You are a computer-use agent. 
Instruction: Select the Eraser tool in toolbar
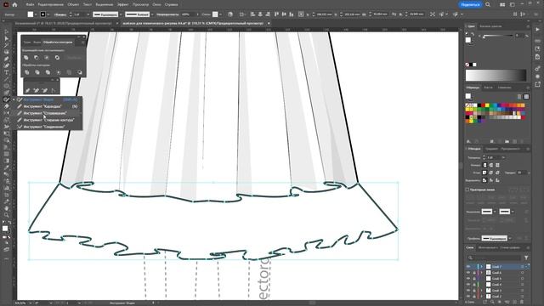tap(6, 106)
